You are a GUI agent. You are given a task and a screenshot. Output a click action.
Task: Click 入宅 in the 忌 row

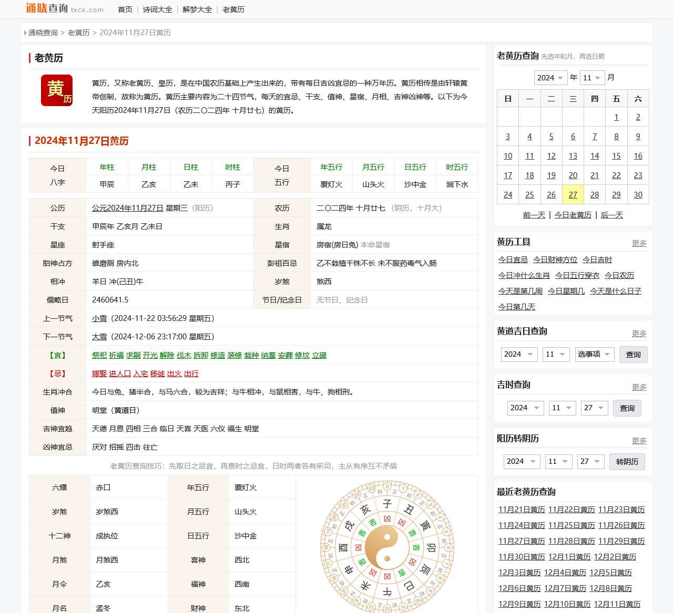[x=140, y=373]
